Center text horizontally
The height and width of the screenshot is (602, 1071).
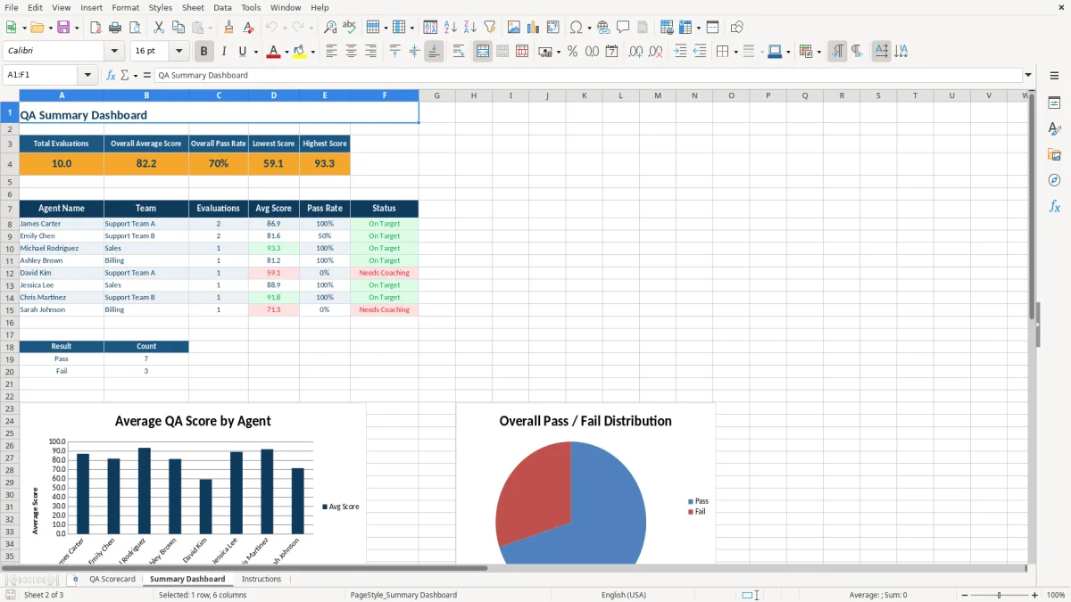tap(351, 52)
